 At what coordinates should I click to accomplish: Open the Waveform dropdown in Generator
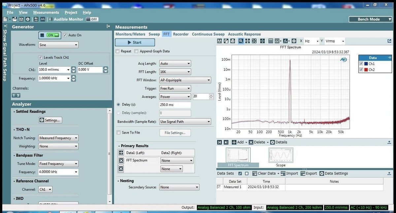click(x=58, y=45)
